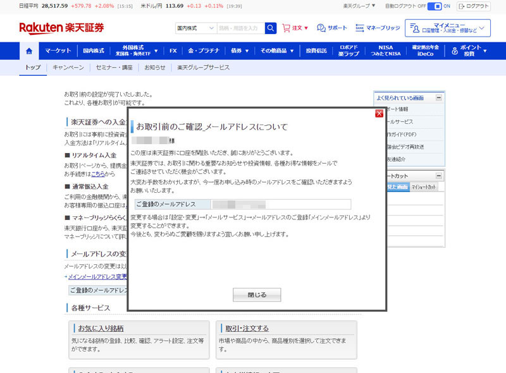Click the home icon in navigation bar
Image resolution: width=506 pixels, height=373 pixels.
[29, 51]
